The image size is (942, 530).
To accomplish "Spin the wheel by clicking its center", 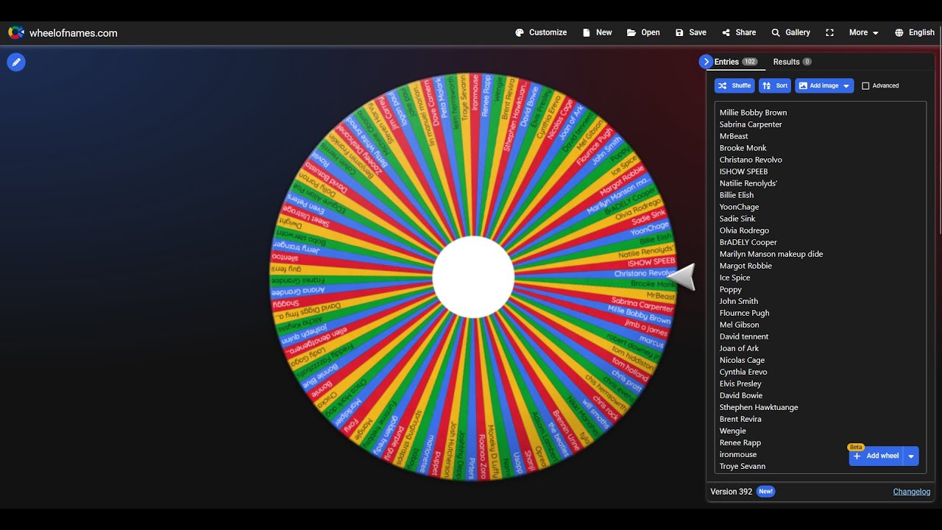I will [x=473, y=277].
